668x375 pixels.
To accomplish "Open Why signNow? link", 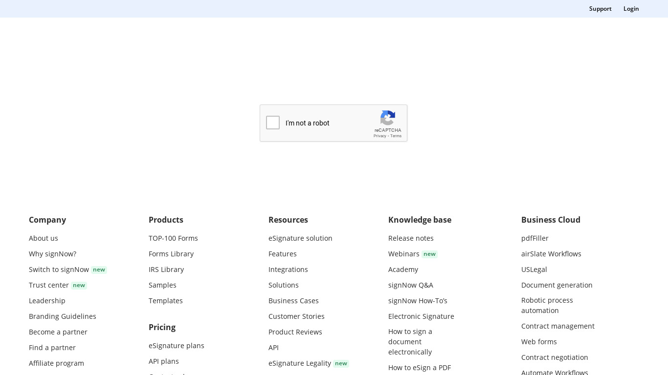I will point(52,254).
